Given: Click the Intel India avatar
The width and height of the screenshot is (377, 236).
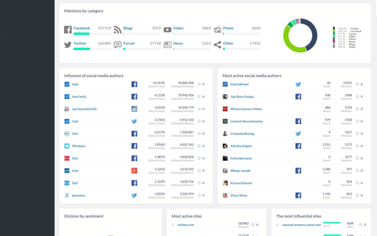Looking at the screenshot, I should tap(67, 97).
